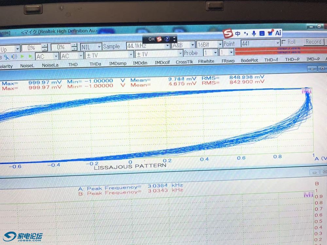
Task: Click the scissors-like tool icon in toolbar
Action: pos(7,57)
